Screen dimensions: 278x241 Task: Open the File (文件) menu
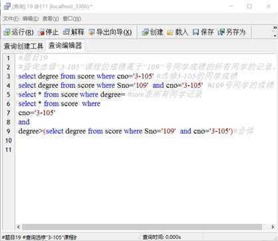tap(11, 19)
